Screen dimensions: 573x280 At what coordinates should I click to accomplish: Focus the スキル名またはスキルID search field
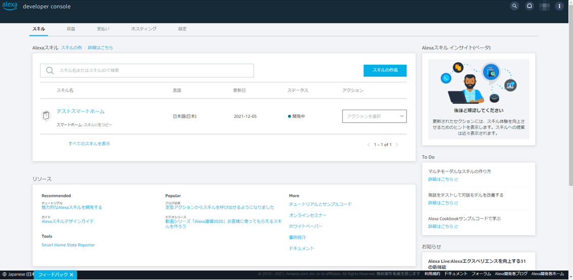147,70
